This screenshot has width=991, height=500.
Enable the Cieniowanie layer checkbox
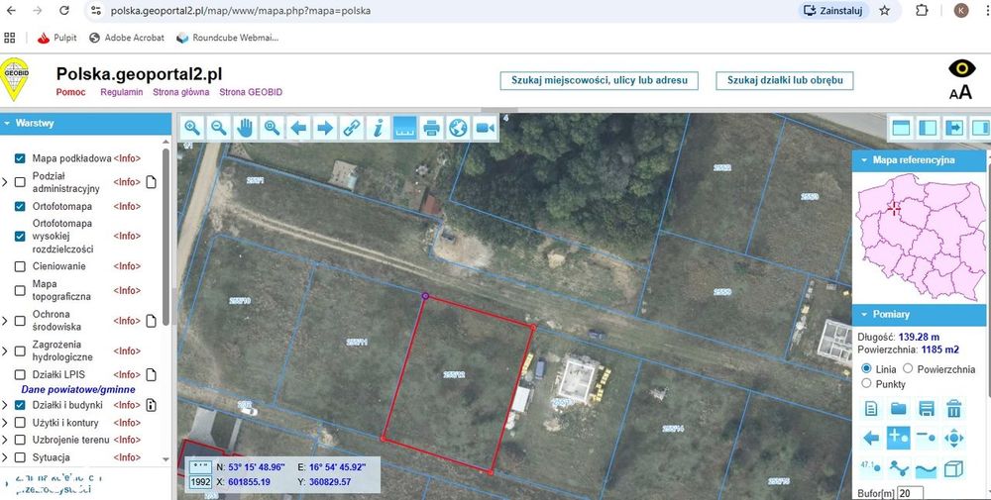(20, 266)
